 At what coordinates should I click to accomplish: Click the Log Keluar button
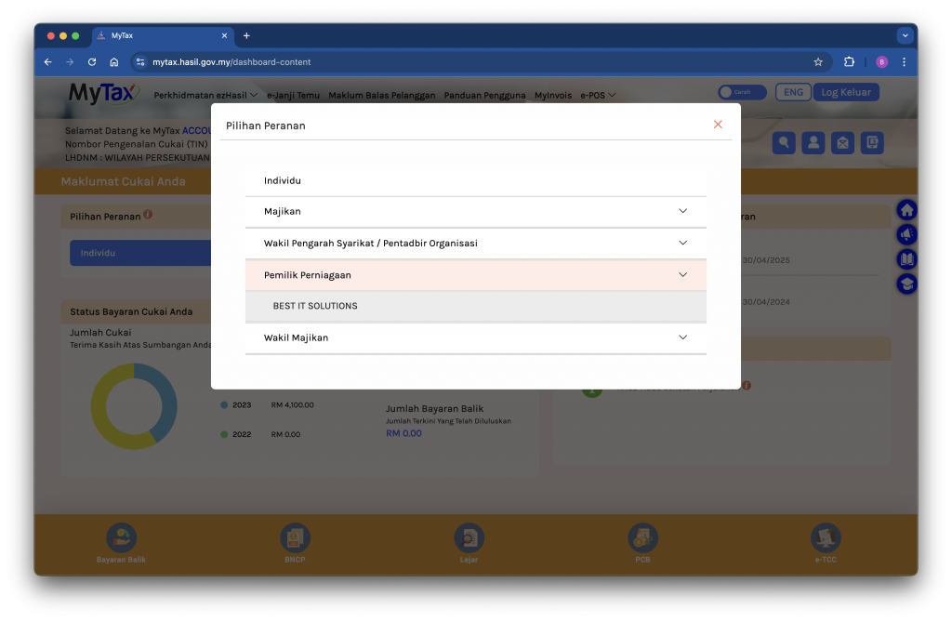click(x=846, y=92)
